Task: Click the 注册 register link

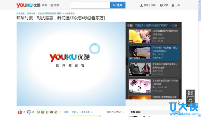Action: pyautogui.click(x=153, y=5)
